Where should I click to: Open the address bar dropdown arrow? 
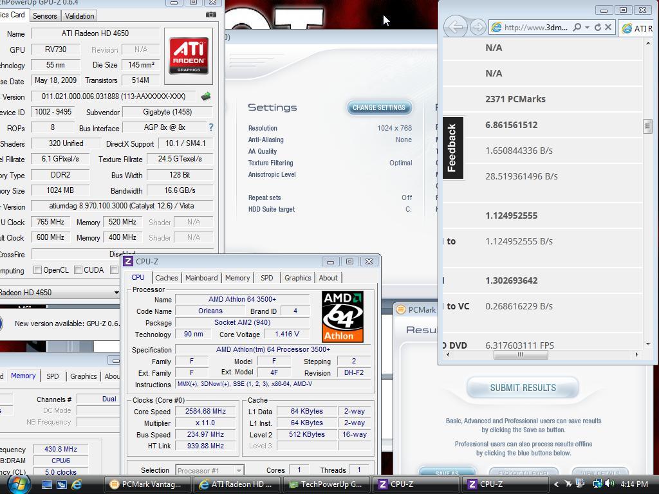pos(587,28)
